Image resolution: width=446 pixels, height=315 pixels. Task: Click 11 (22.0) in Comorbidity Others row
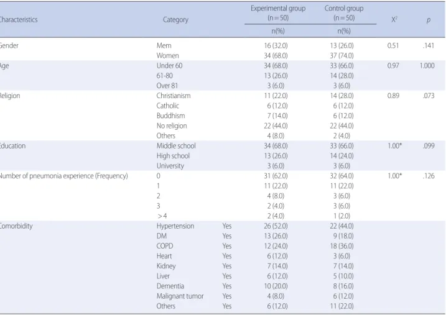point(341,306)
